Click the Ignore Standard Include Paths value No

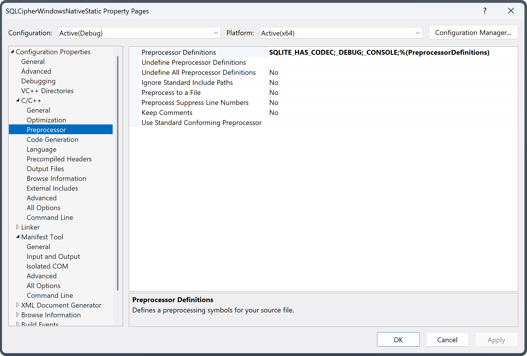coord(393,82)
